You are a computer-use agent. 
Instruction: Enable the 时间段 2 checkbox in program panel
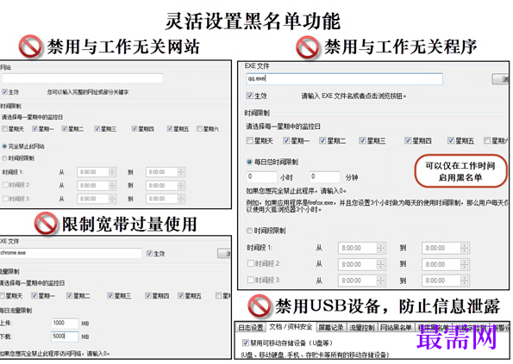pyautogui.click(x=251, y=263)
